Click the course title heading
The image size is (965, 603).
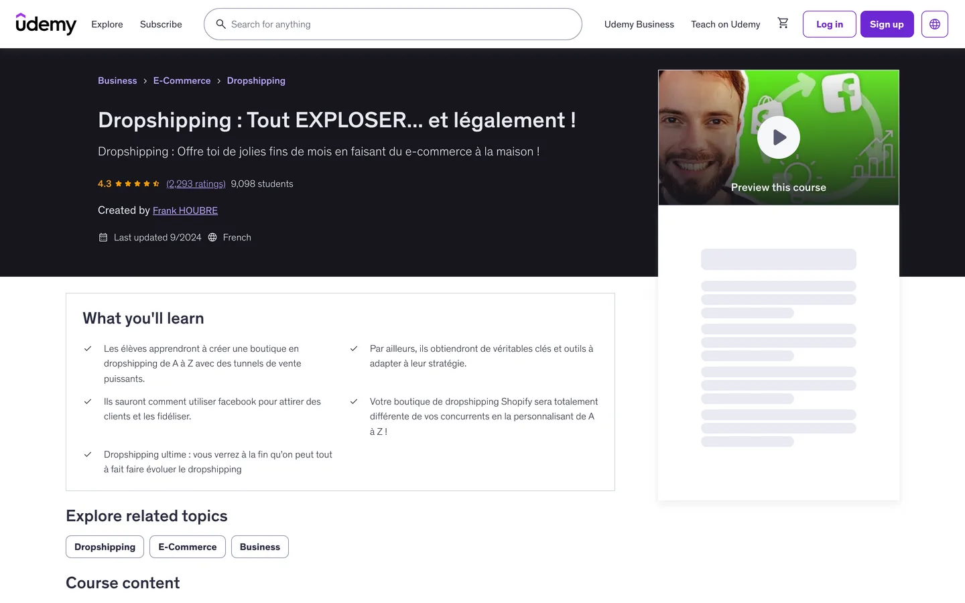337,120
